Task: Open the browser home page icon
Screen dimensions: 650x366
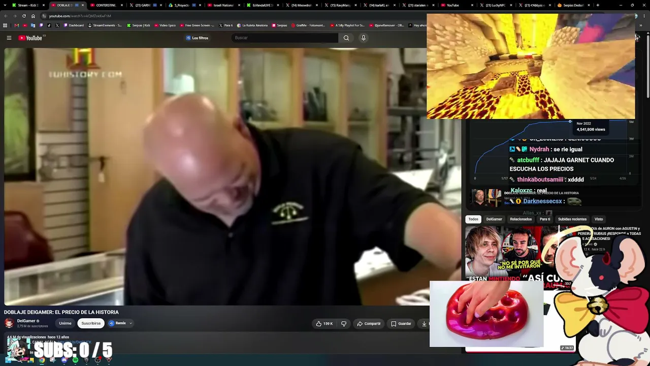Action: tap(33, 16)
